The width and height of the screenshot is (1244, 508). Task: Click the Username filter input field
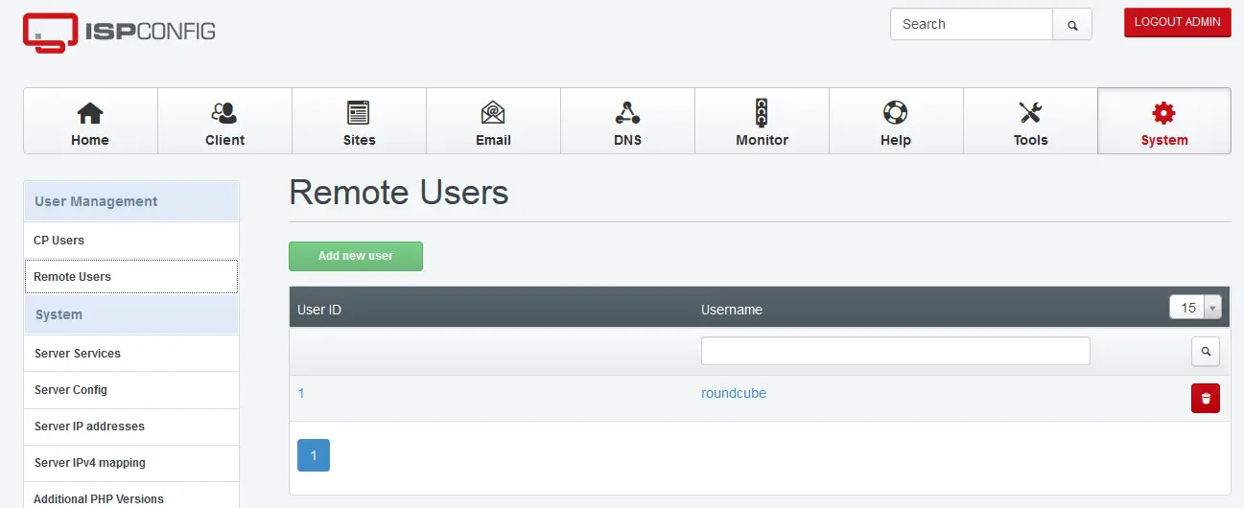[896, 351]
